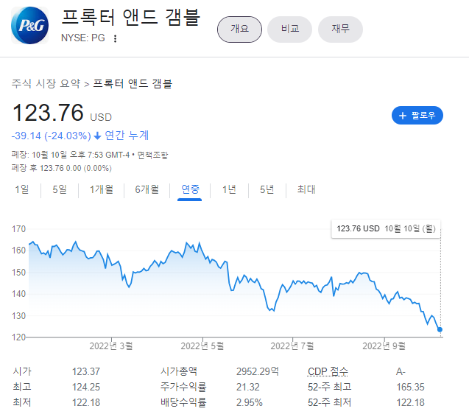Click the NYSE: PG ticker text
This screenshot has width=469, height=417.
tap(83, 38)
